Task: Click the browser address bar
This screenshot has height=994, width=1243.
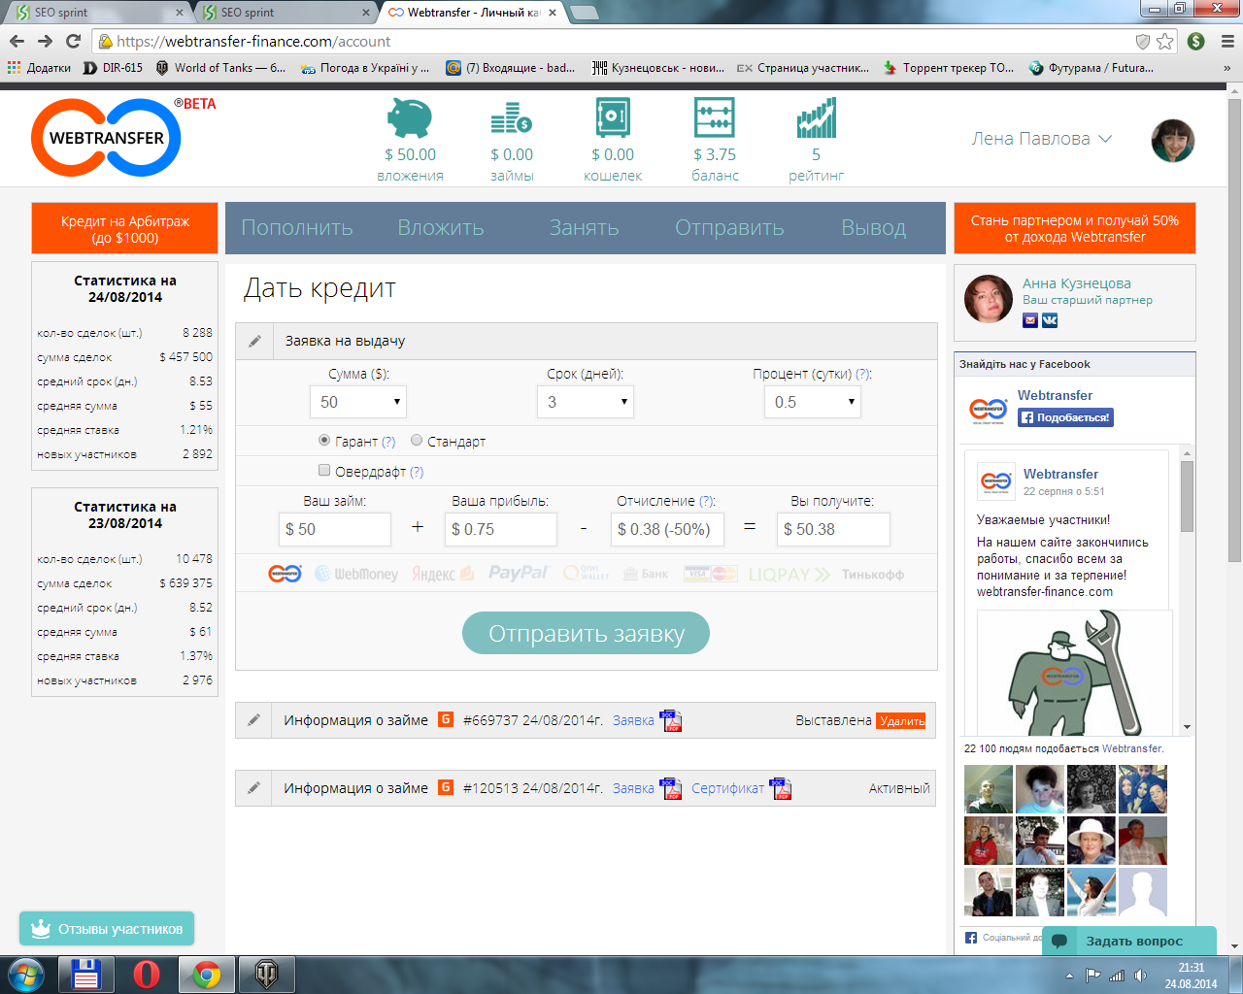Action: click(621, 41)
